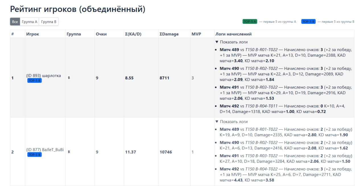364x186 pixels.
Task: Click the "Σ(KA/D)" column header
Action: [133, 34]
